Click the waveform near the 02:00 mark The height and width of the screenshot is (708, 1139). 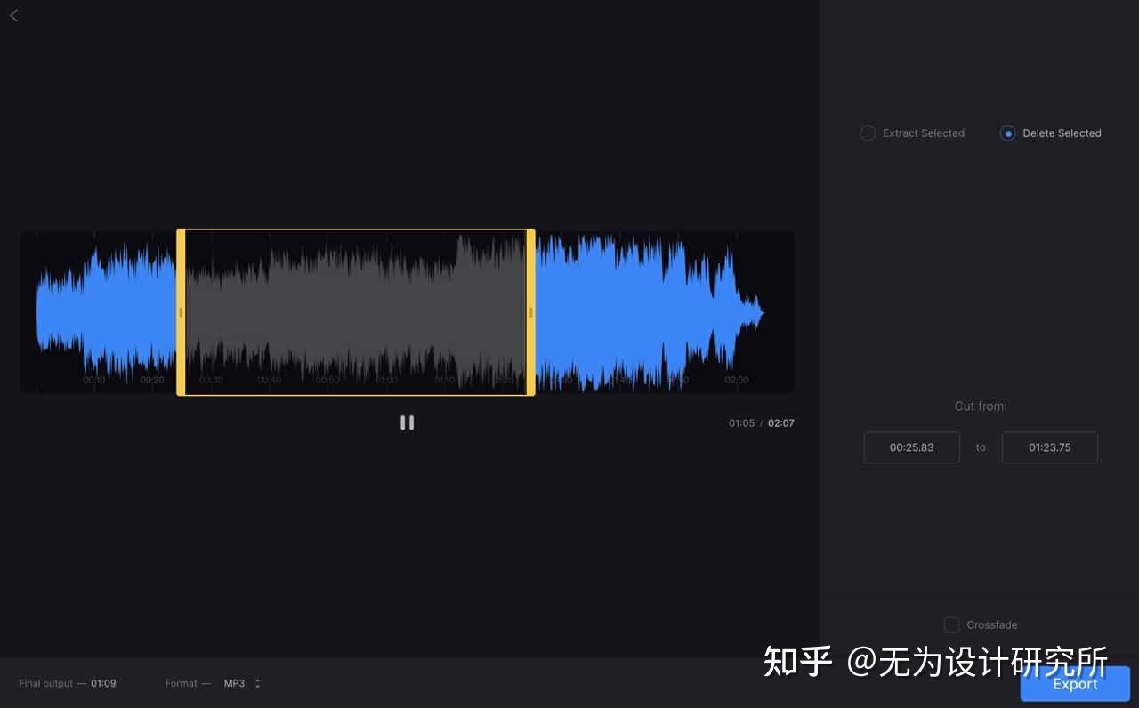(x=736, y=311)
